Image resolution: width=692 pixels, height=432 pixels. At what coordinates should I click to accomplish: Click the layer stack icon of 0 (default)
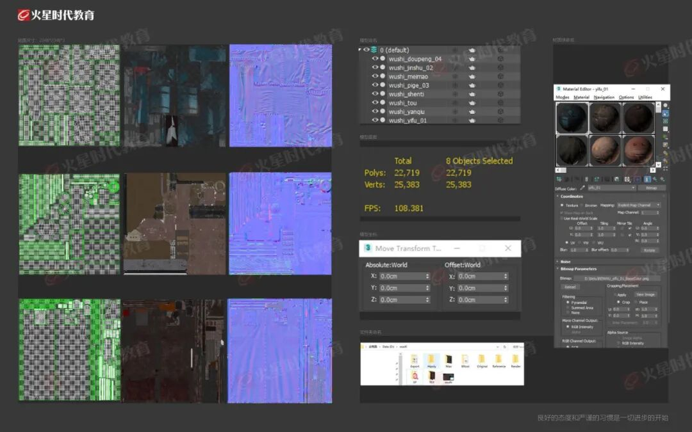click(374, 49)
